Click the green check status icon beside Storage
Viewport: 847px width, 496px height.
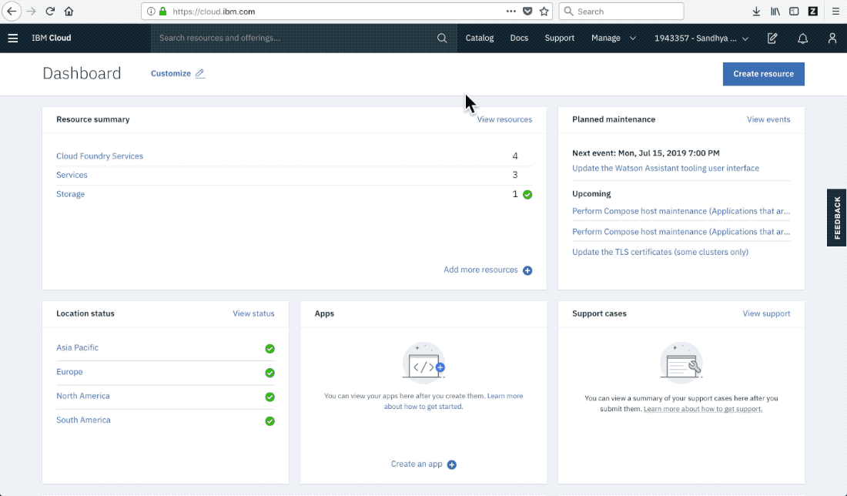[x=527, y=195]
